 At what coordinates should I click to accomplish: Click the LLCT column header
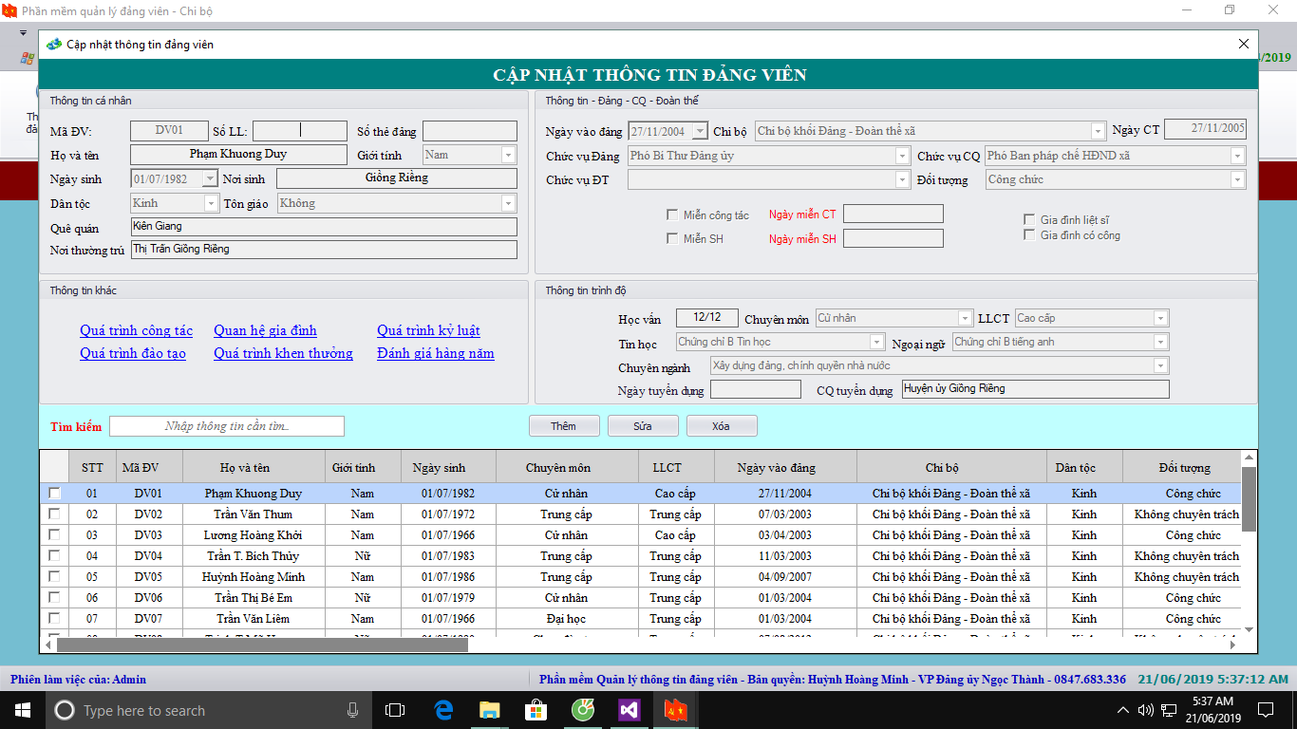pyautogui.click(x=667, y=467)
